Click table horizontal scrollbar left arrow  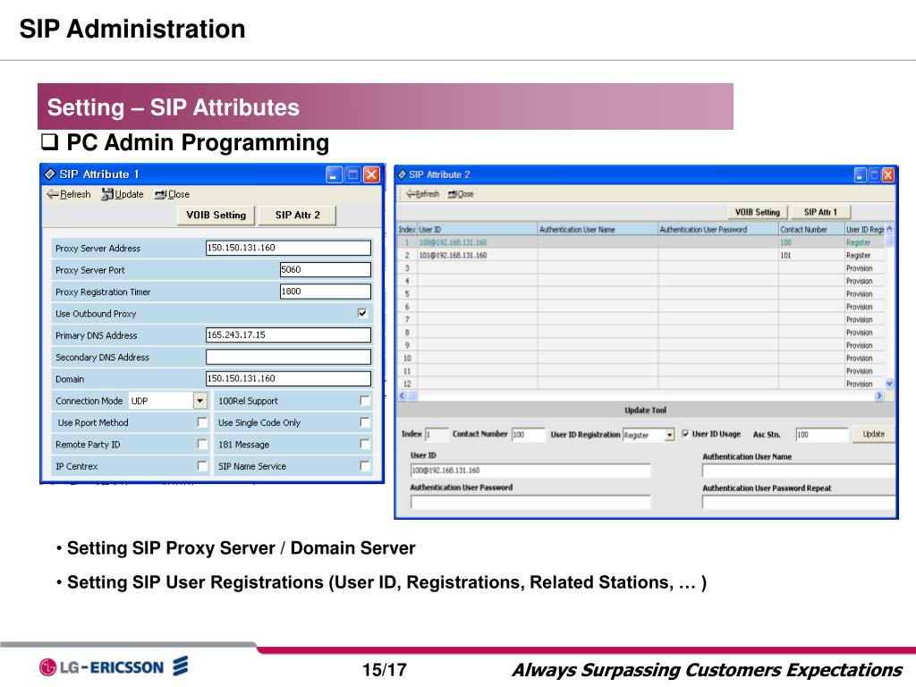pos(402,395)
